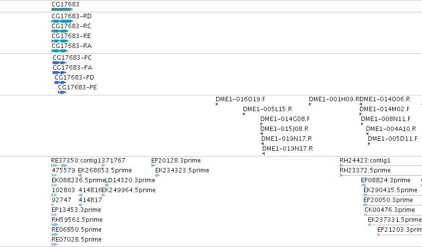
Task: Click the RH23372.5prime feature line
Action: [381, 176]
